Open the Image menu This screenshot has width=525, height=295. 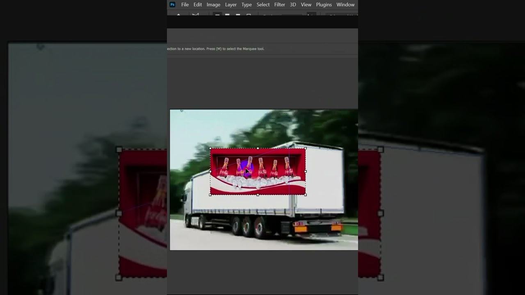click(x=213, y=5)
